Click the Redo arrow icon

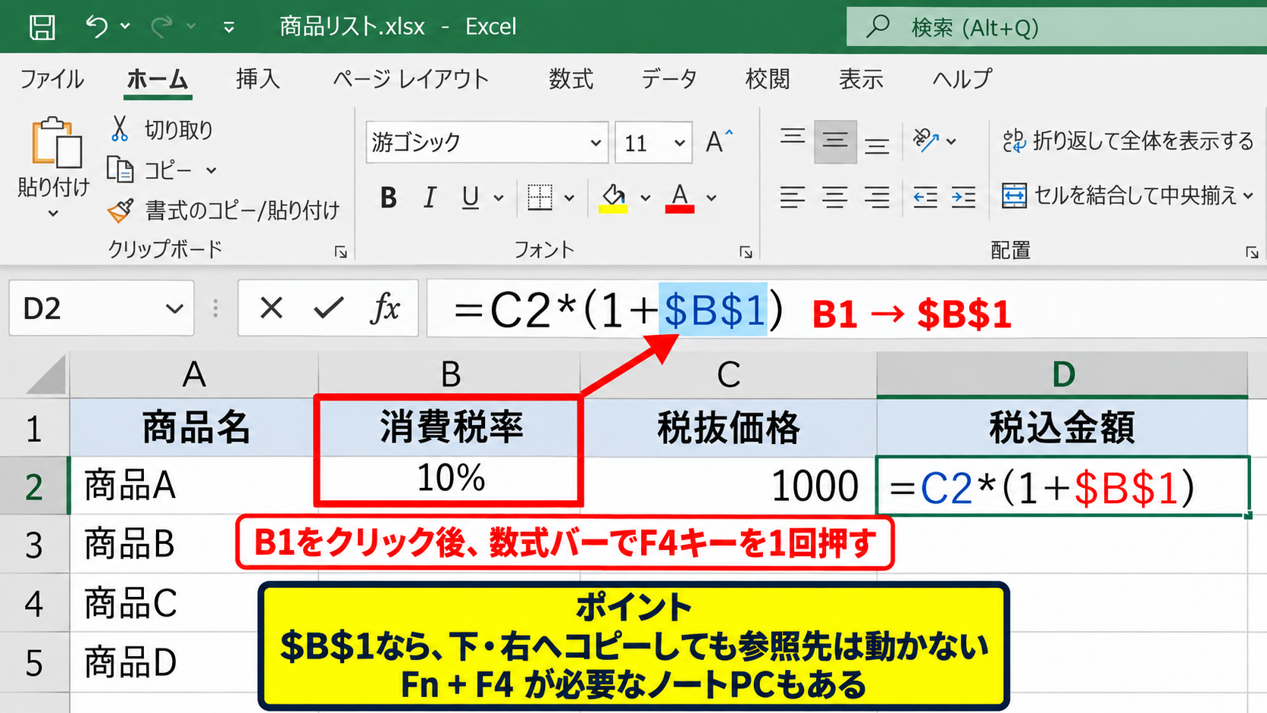click(x=161, y=27)
